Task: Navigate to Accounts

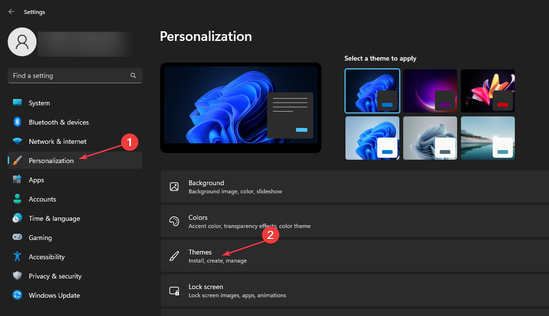Action: pos(75,199)
